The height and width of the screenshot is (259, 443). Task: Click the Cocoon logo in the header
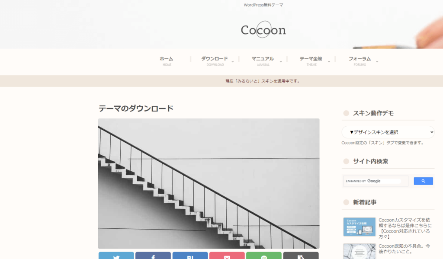[x=263, y=29]
